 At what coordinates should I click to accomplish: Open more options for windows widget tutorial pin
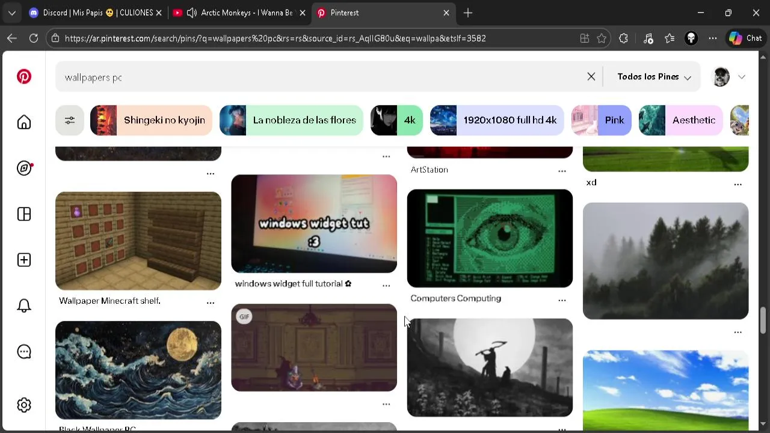386,285
